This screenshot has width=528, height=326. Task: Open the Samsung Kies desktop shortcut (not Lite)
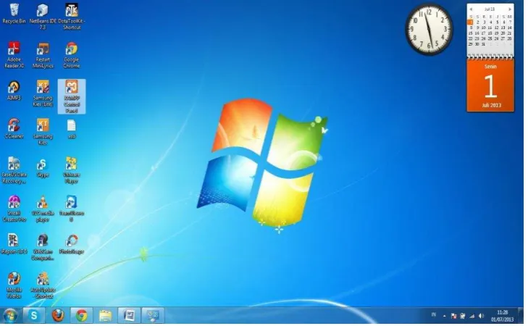(x=43, y=132)
